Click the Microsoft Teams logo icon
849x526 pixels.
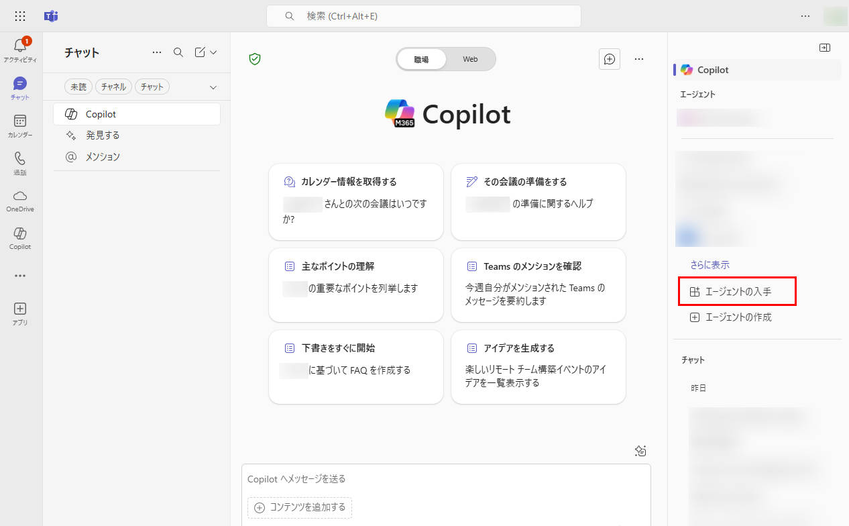[x=51, y=16]
